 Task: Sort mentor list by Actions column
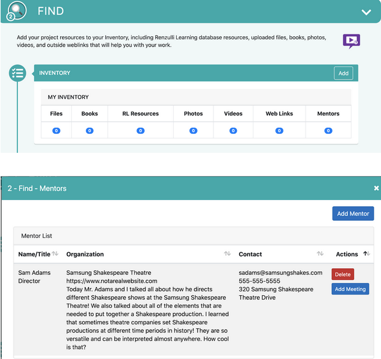click(367, 254)
